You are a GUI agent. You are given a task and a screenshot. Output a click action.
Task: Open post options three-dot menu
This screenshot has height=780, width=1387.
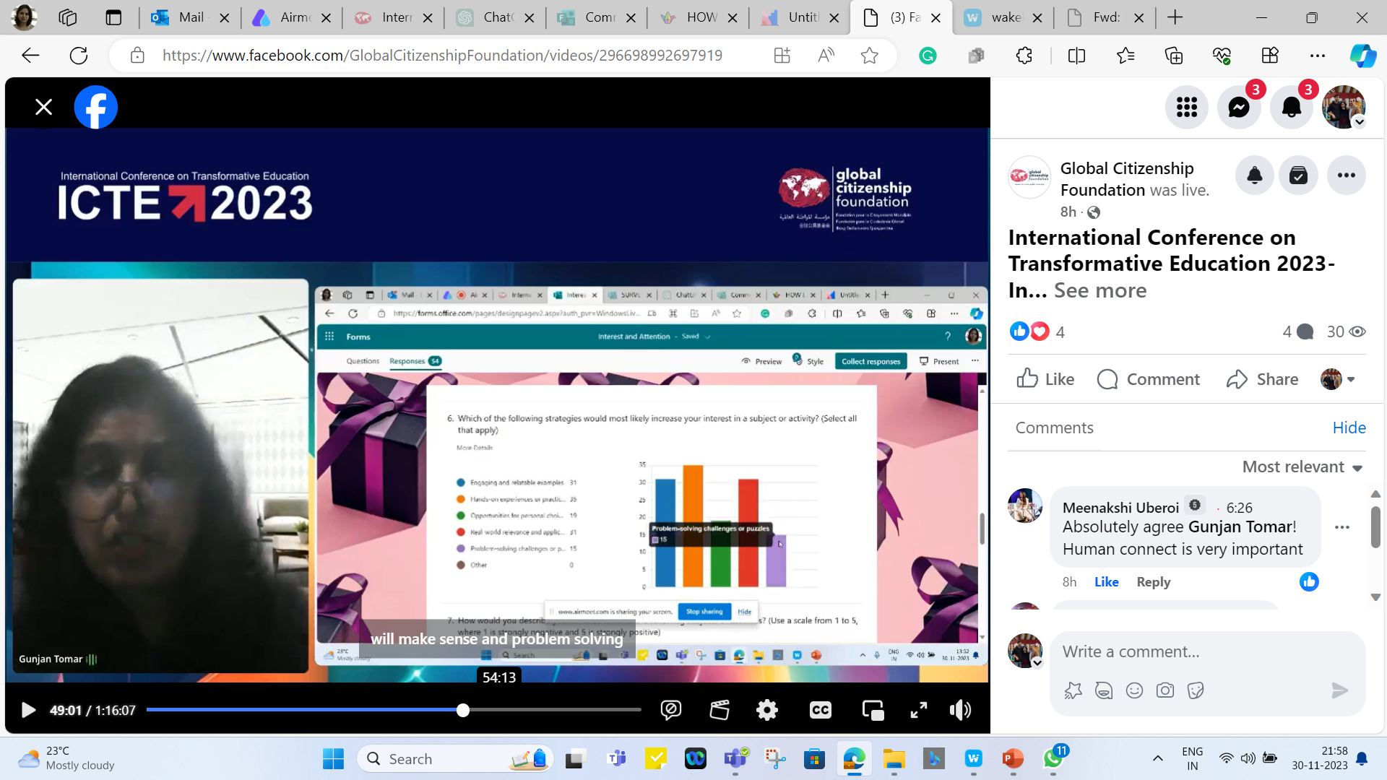[1346, 175]
